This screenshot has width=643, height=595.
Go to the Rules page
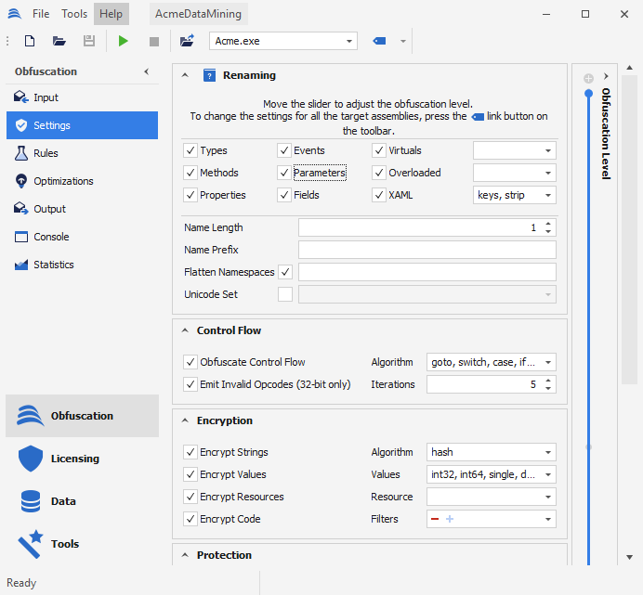(46, 153)
